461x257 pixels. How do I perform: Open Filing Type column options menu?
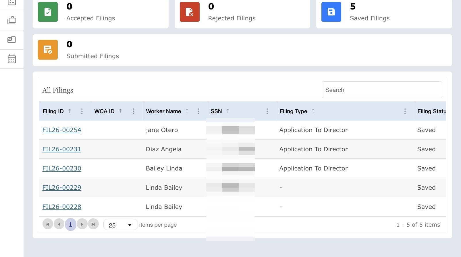click(x=405, y=111)
